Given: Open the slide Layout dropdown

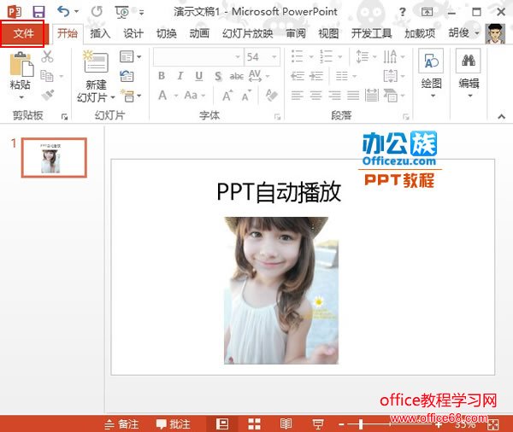Looking at the screenshot, I should (x=131, y=56).
